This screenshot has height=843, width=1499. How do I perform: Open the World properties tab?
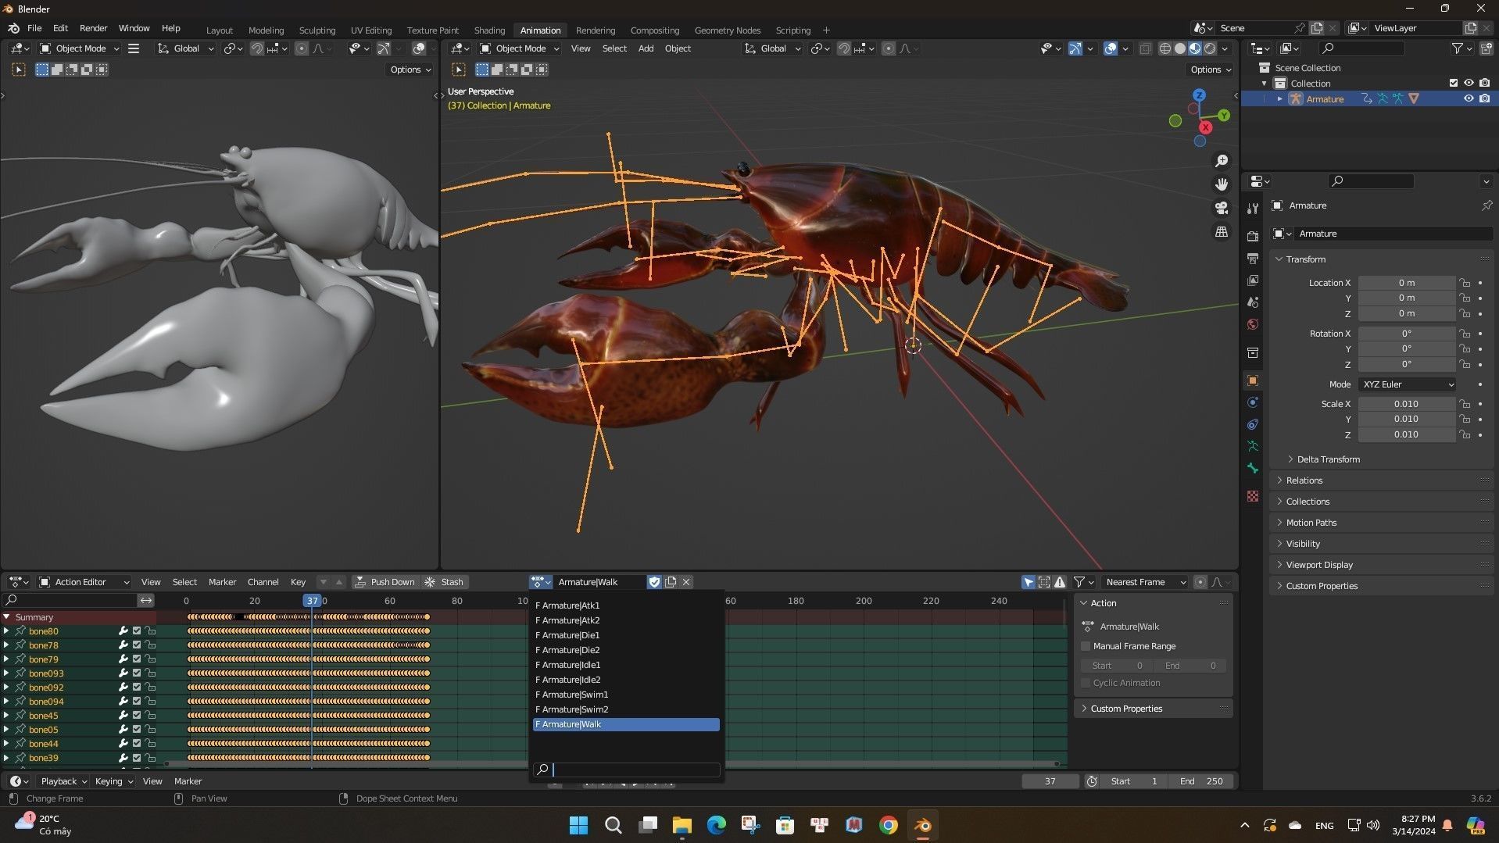tap(1253, 324)
